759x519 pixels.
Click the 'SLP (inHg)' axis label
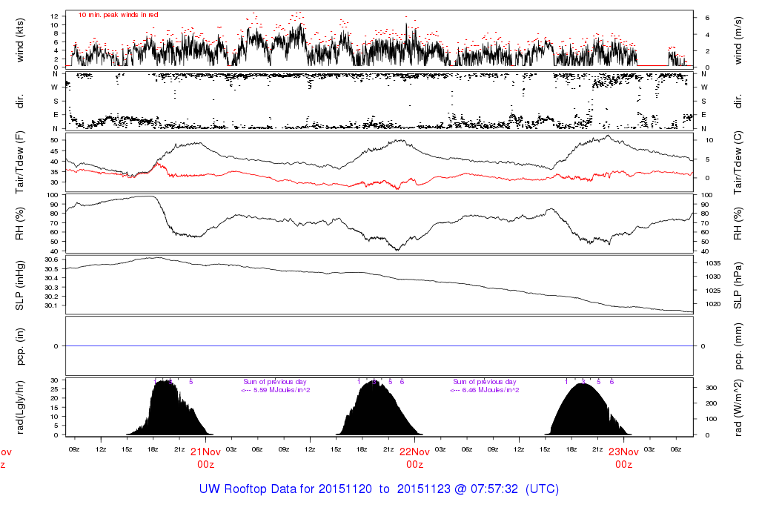20,284
